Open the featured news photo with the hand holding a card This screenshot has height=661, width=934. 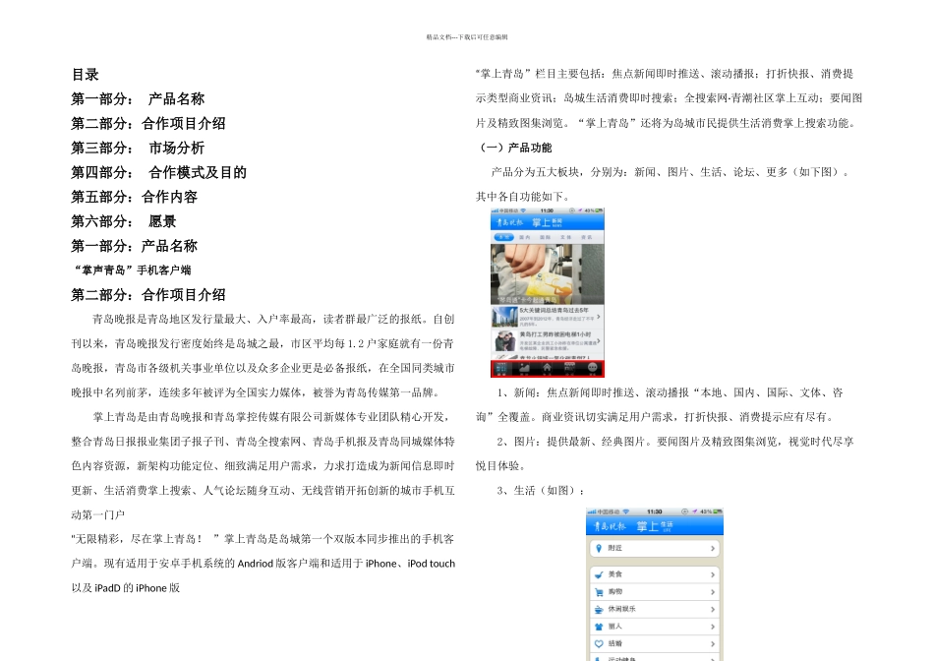pos(548,274)
